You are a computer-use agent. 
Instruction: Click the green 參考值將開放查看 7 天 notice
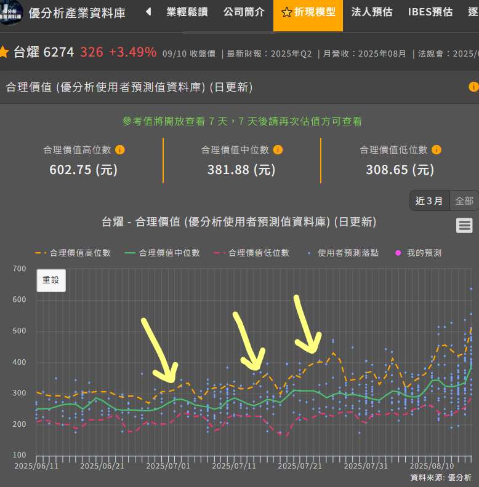[x=242, y=121]
